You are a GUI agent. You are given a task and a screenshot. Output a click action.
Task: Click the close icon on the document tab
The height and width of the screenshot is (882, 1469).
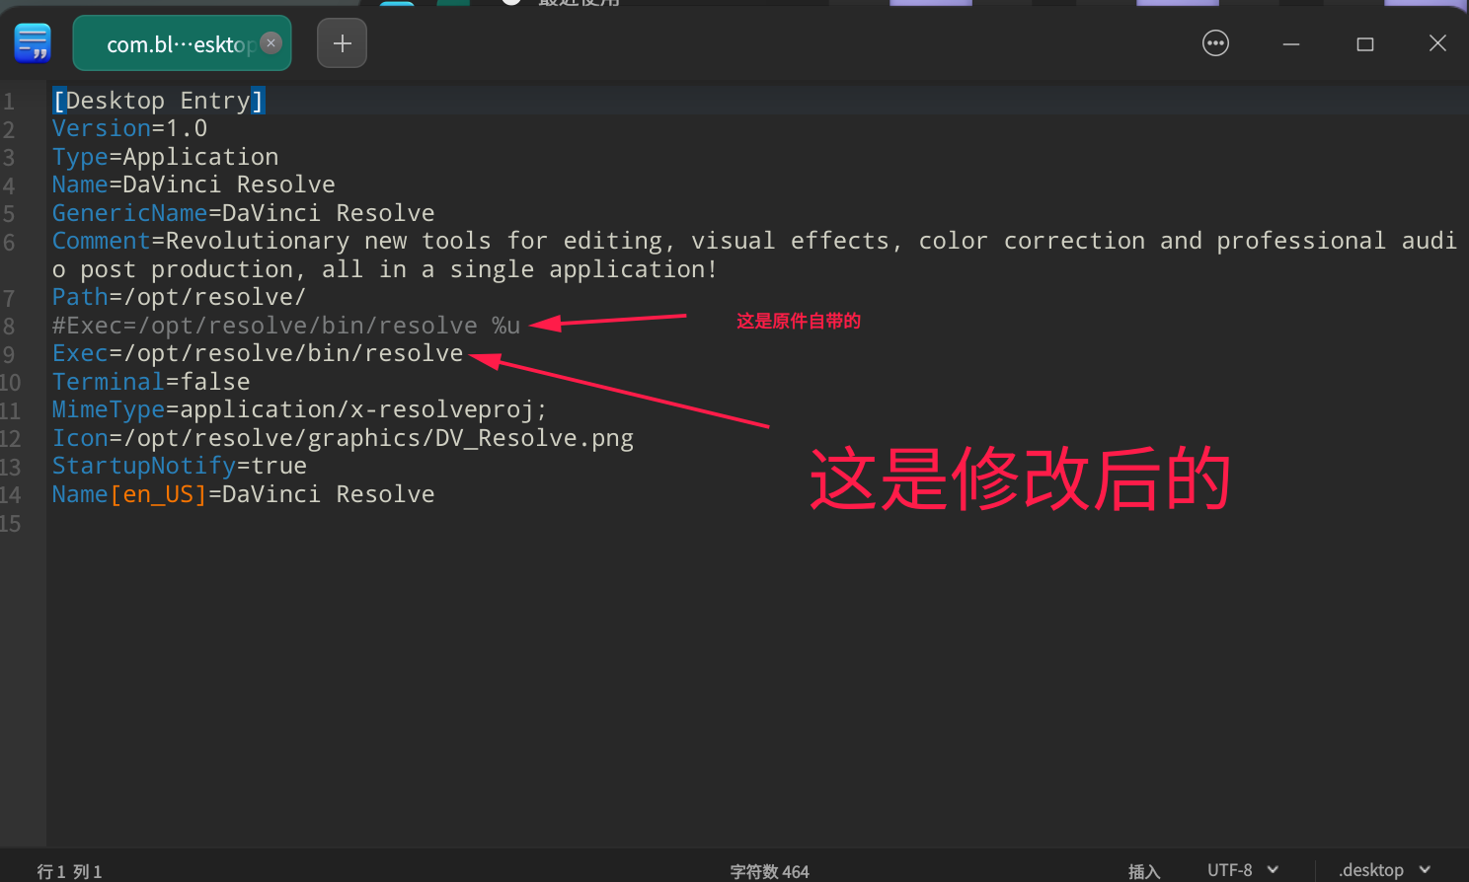[271, 43]
